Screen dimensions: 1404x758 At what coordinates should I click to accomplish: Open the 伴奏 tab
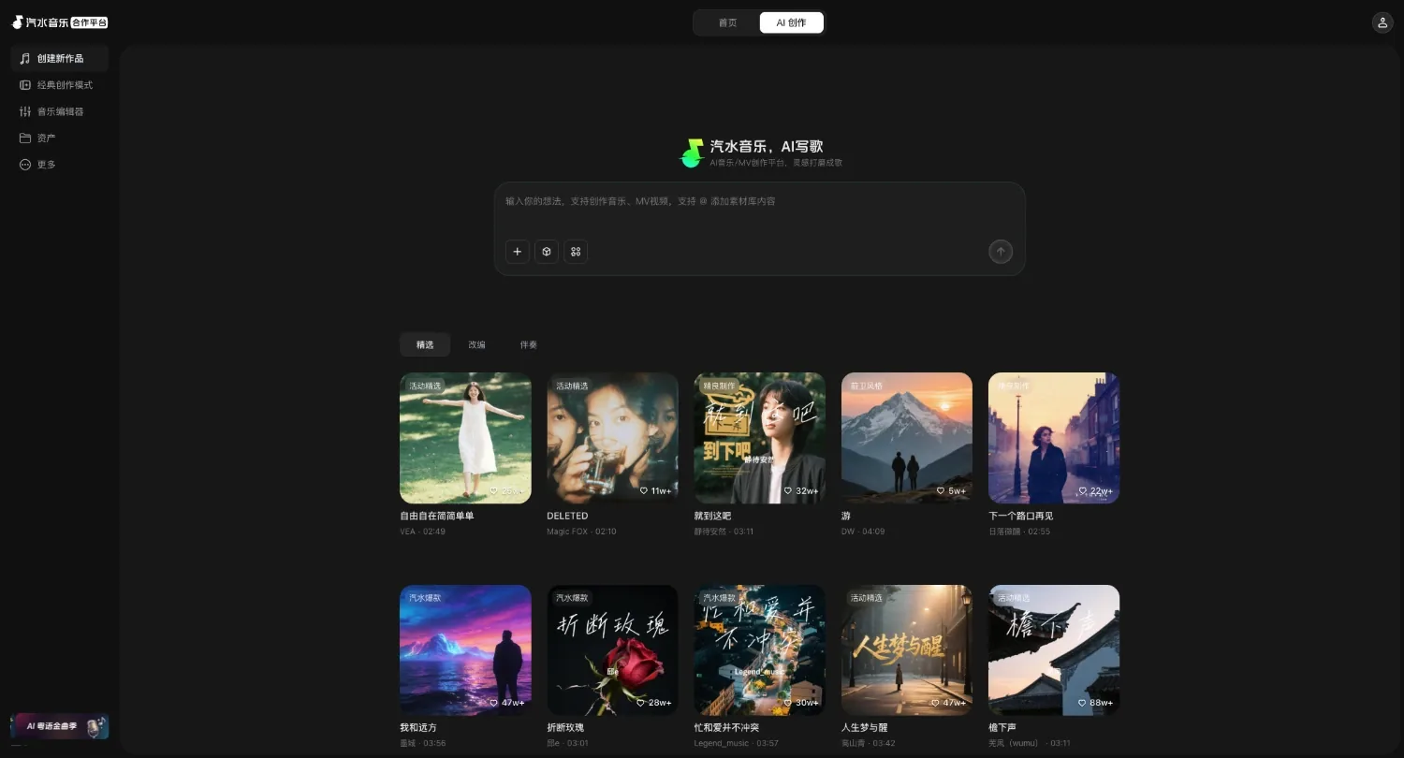coord(529,345)
